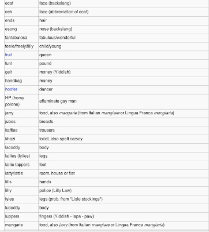Click the definition 'breasts'
This screenshot has width=209, height=232.
(46, 122)
